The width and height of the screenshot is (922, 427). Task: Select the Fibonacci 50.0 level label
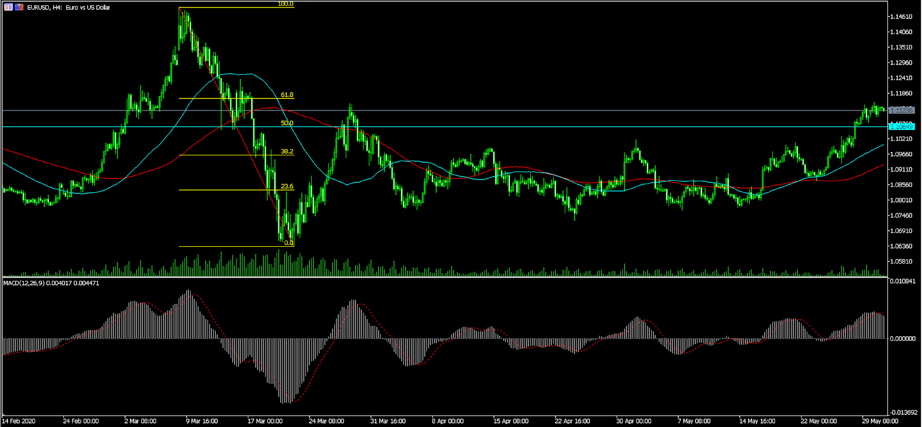point(287,123)
